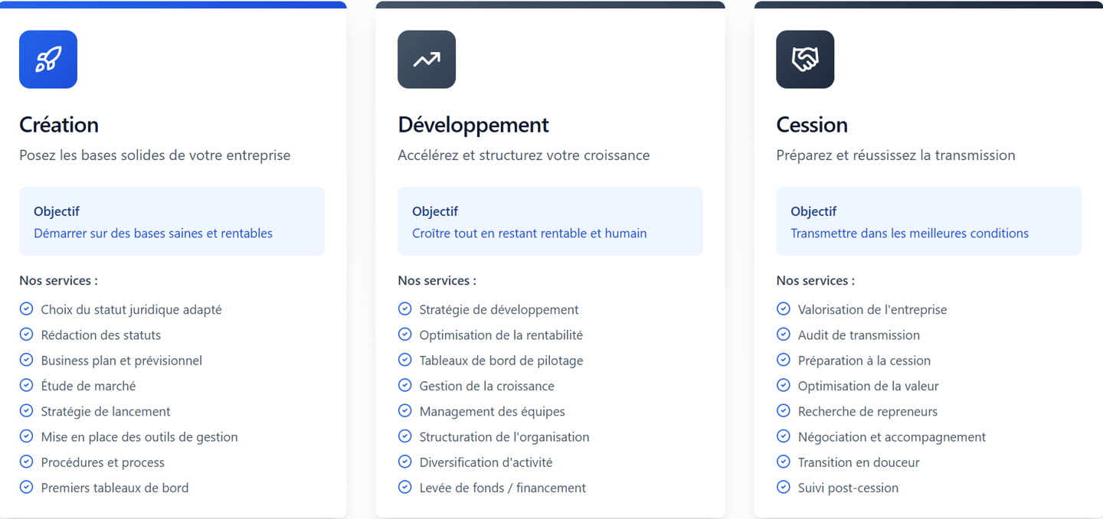Click the Business plan et prévisionnel item
The width and height of the screenshot is (1103, 519).
click(111, 361)
